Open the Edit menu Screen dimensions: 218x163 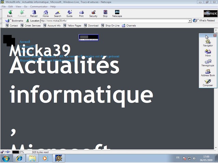click(11, 6)
